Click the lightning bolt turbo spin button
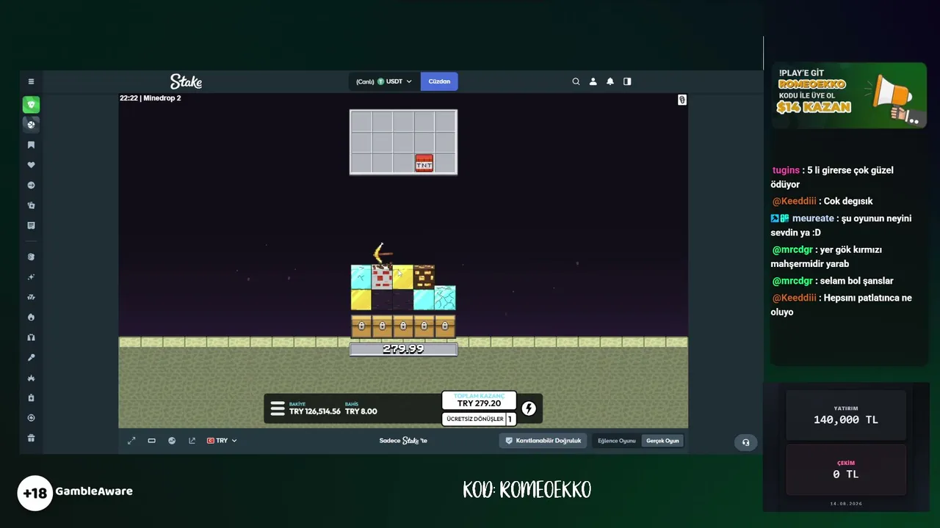This screenshot has width=940, height=528. 529,408
